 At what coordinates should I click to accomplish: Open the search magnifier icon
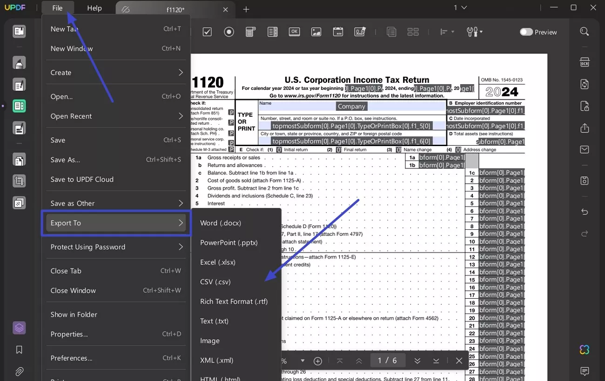[x=585, y=32]
